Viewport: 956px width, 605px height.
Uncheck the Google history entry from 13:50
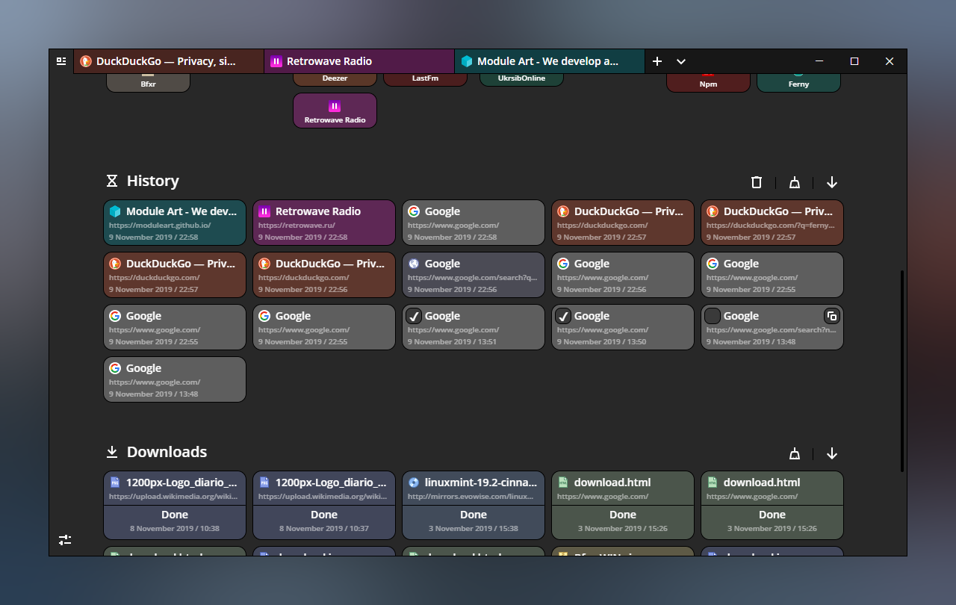tap(563, 316)
